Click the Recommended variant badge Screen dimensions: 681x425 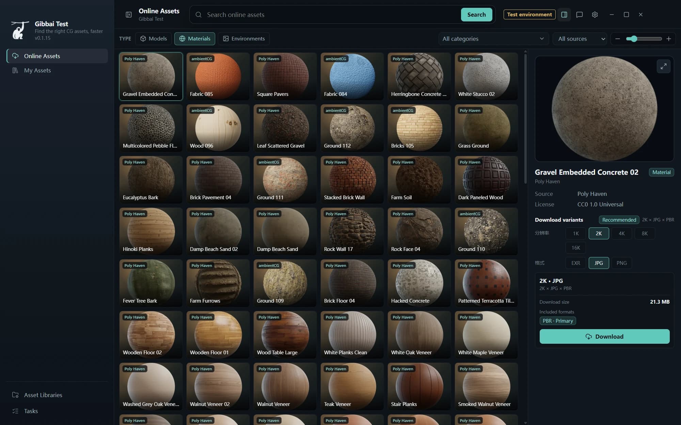(619, 220)
